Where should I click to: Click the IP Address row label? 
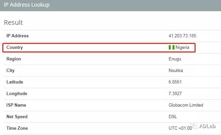pos(18,36)
